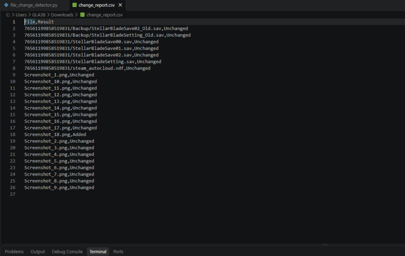Open the Problems panel tab
This screenshot has width=405, height=256.
[x=14, y=251]
